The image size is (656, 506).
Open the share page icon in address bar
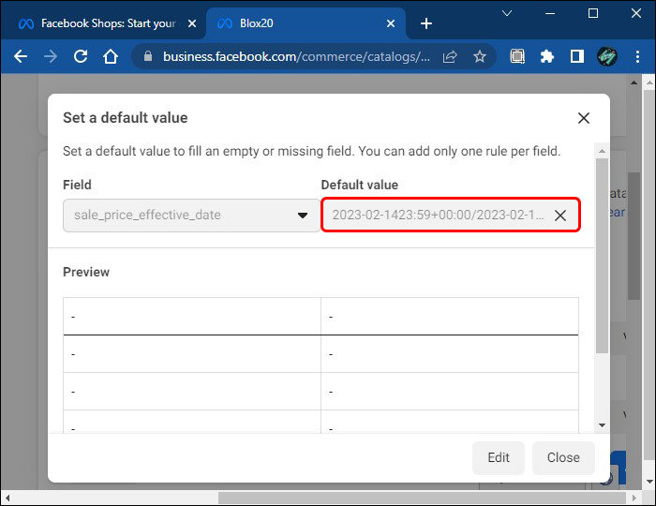450,56
